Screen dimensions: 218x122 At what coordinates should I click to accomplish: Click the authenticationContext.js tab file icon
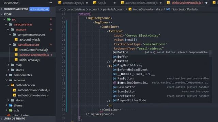tap(122, 3)
